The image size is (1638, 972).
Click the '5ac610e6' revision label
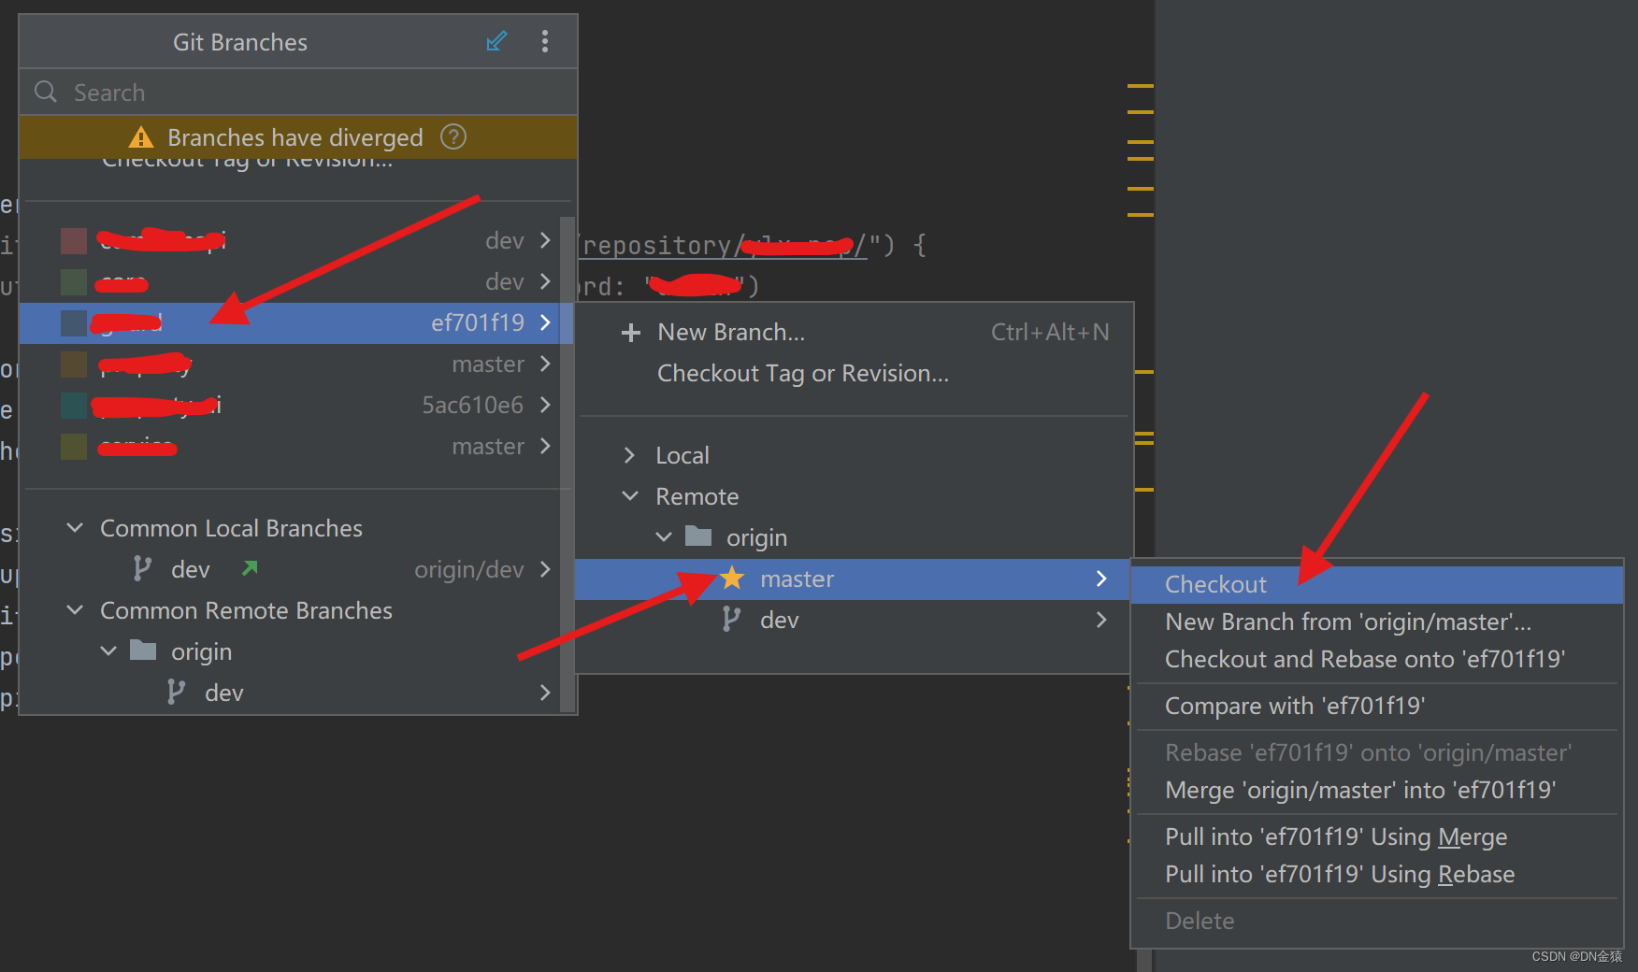472,405
